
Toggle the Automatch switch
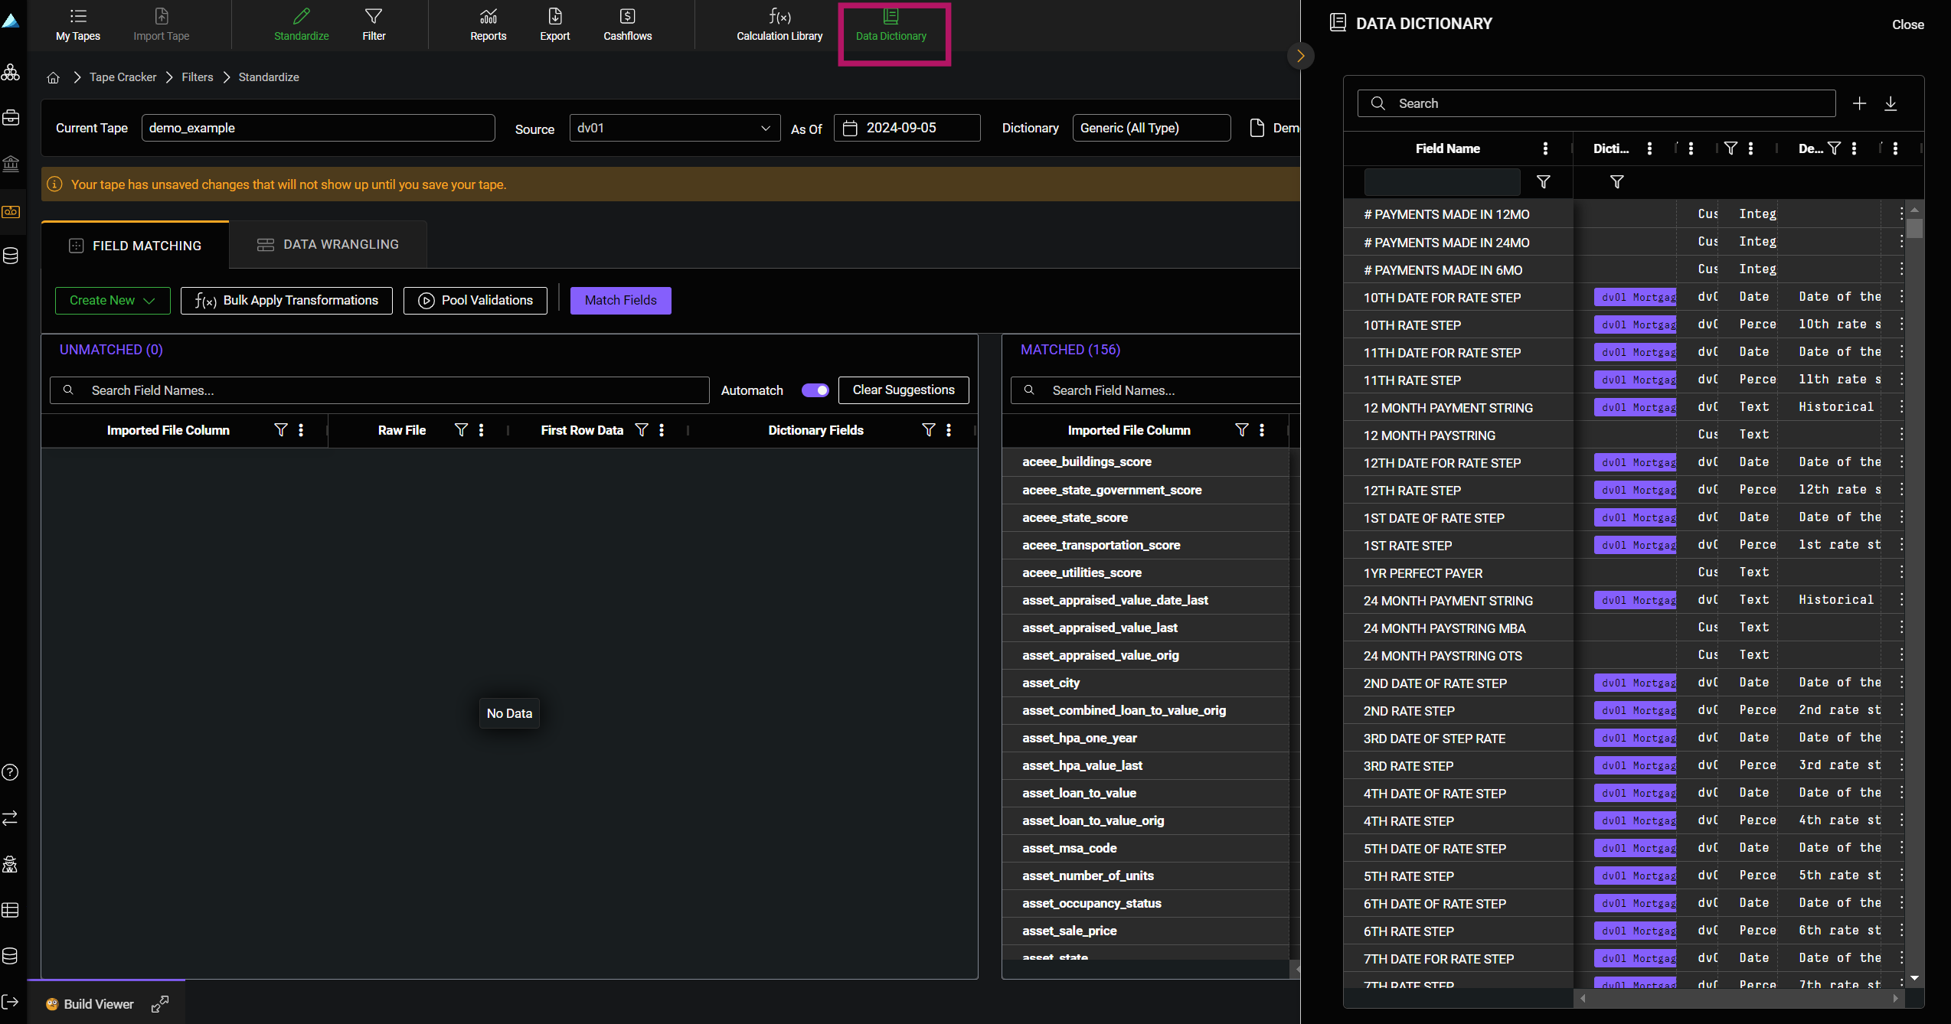pos(815,390)
